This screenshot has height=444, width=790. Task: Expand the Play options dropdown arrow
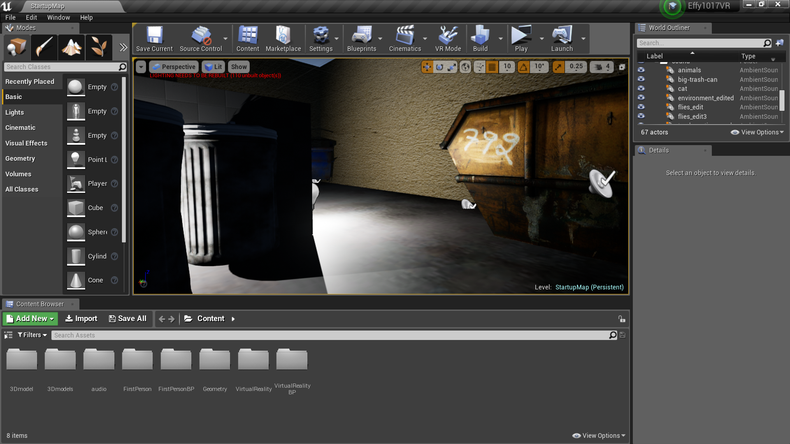click(542, 39)
